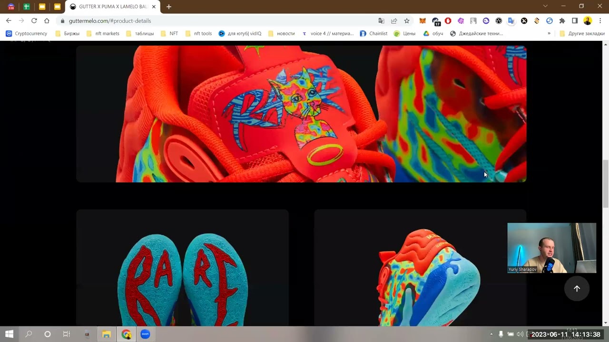Open the обуч Google Drive bookmark

coord(433,34)
